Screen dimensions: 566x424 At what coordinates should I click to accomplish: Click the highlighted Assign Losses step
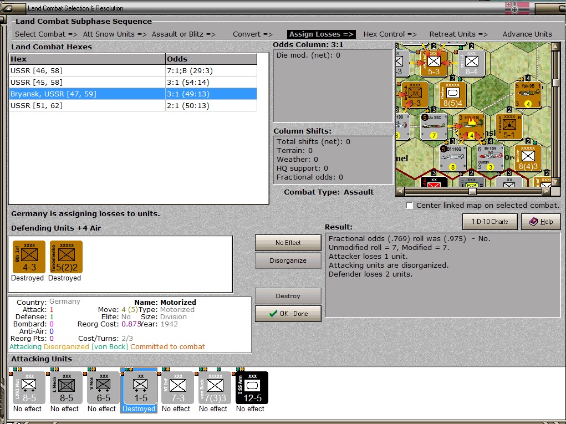(x=322, y=34)
